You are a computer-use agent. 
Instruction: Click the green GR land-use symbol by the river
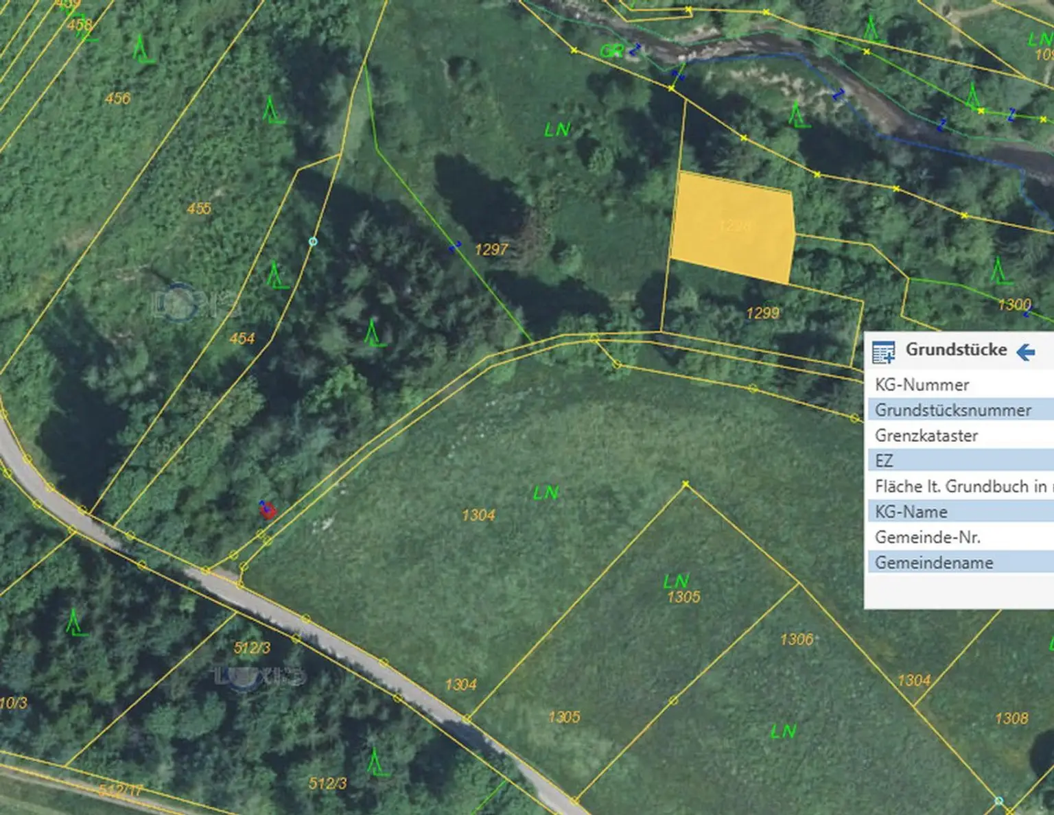[611, 51]
